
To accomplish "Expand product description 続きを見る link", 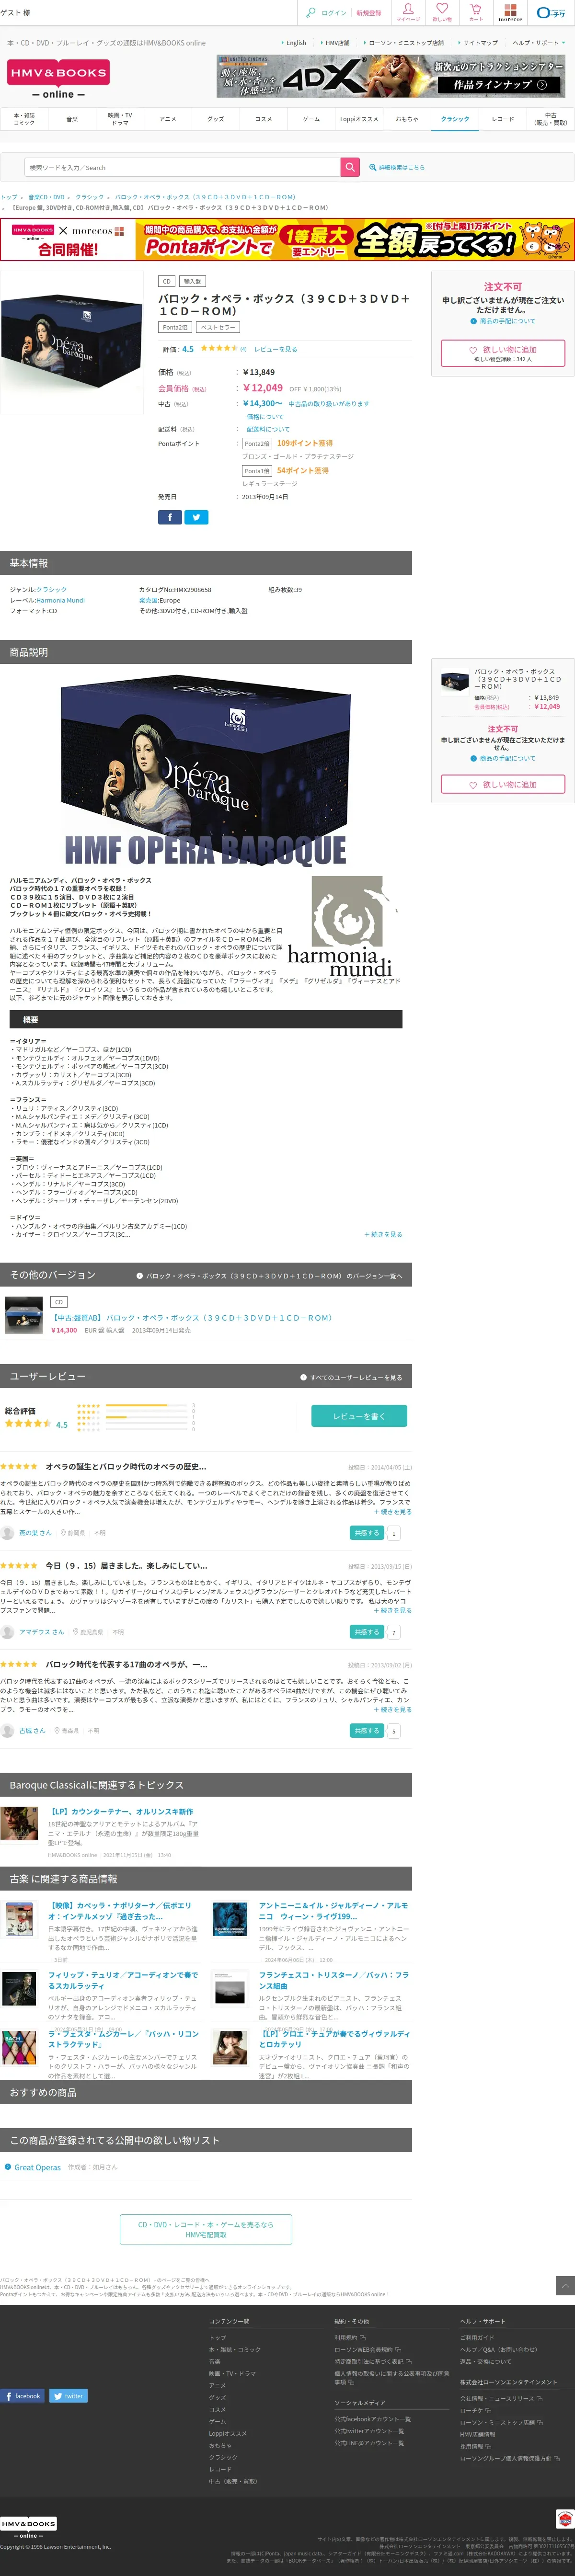I will point(383,1234).
